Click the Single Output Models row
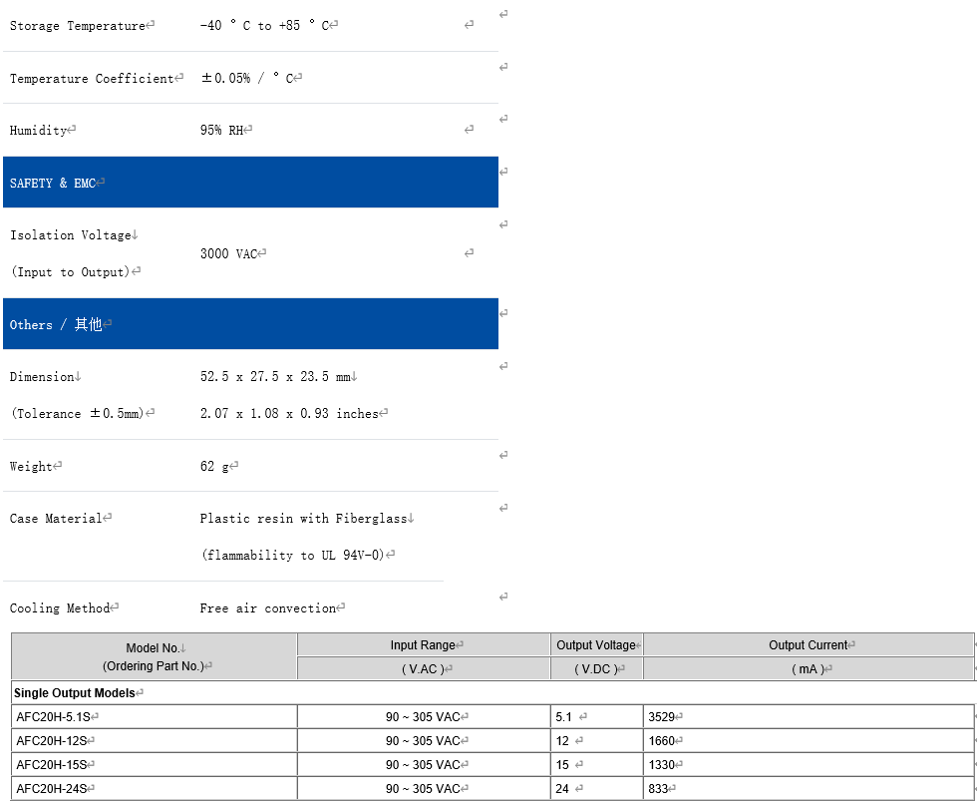The width and height of the screenshot is (977, 803). point(75,693)
